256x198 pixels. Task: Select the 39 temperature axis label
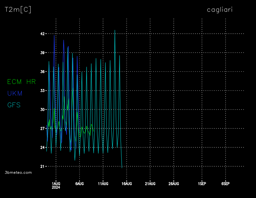pyautogui.click(x=42, y=53)
